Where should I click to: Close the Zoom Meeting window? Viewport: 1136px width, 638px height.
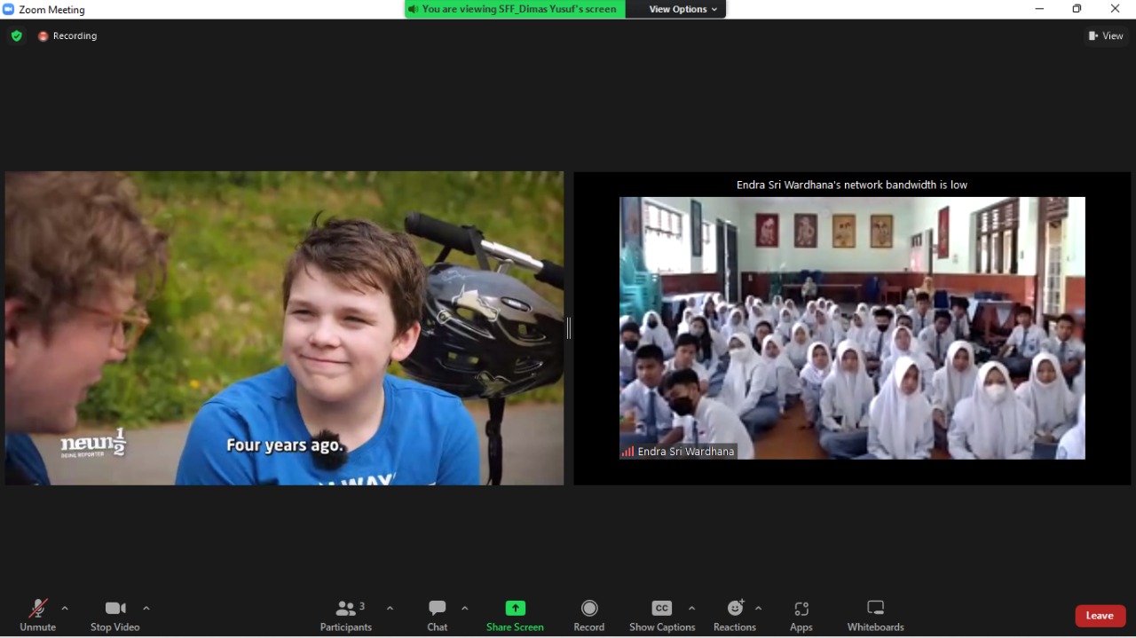[1116, 9]
